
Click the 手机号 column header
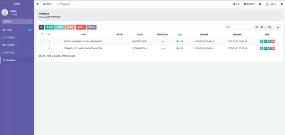140,34
